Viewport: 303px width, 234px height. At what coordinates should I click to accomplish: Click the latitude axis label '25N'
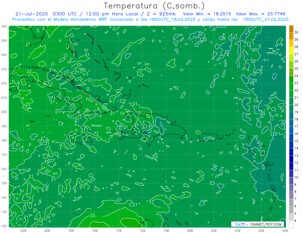pyautogui.click(x=4, y=40)
